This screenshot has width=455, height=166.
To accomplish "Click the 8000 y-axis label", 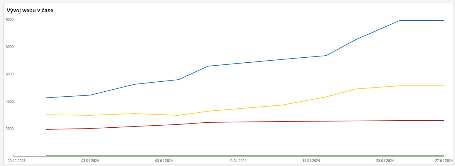I will tap(10, 47).
